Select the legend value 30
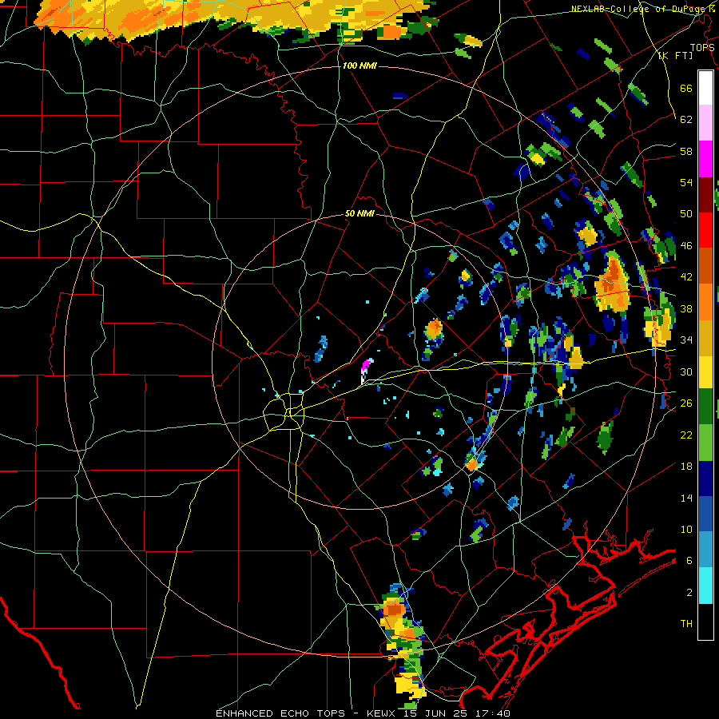The width and height of the screenshot is (719, 719). pos(686,371)
